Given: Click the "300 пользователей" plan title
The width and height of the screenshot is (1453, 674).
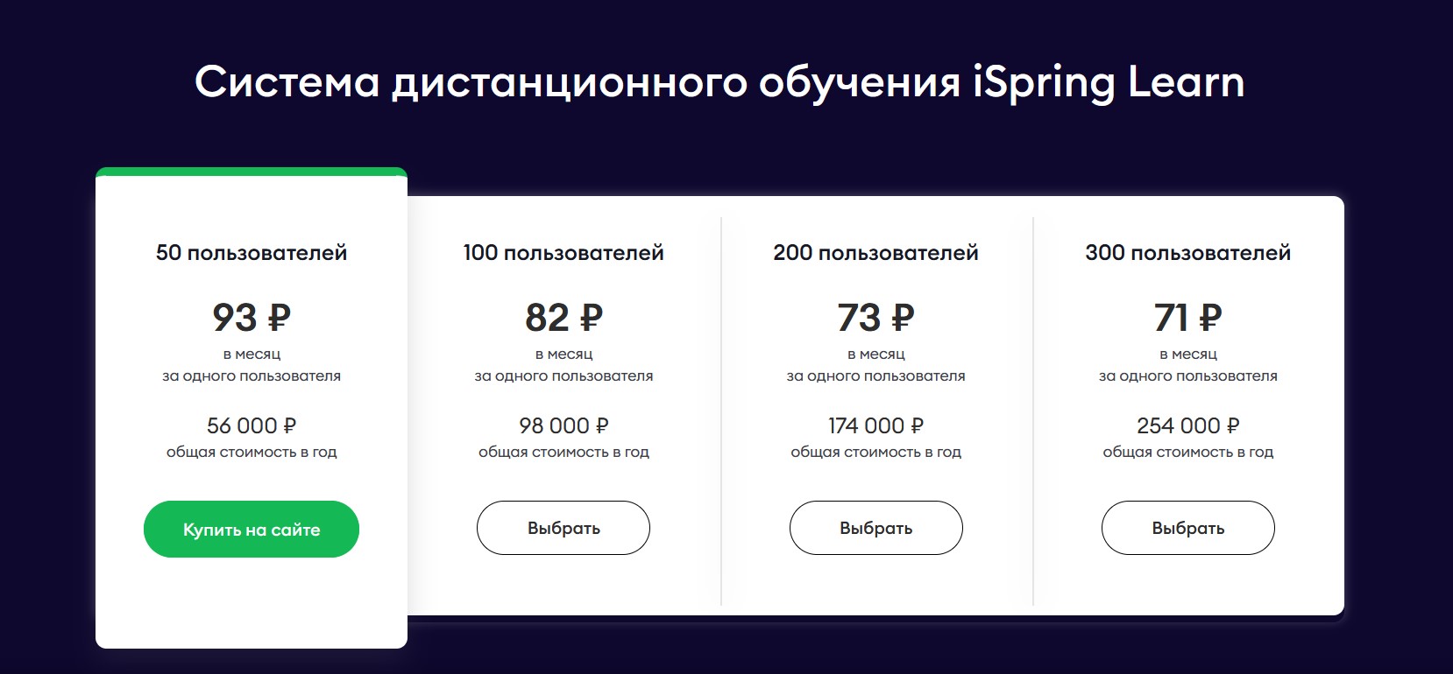Looking at the screenshot, I should point(1187,253).
